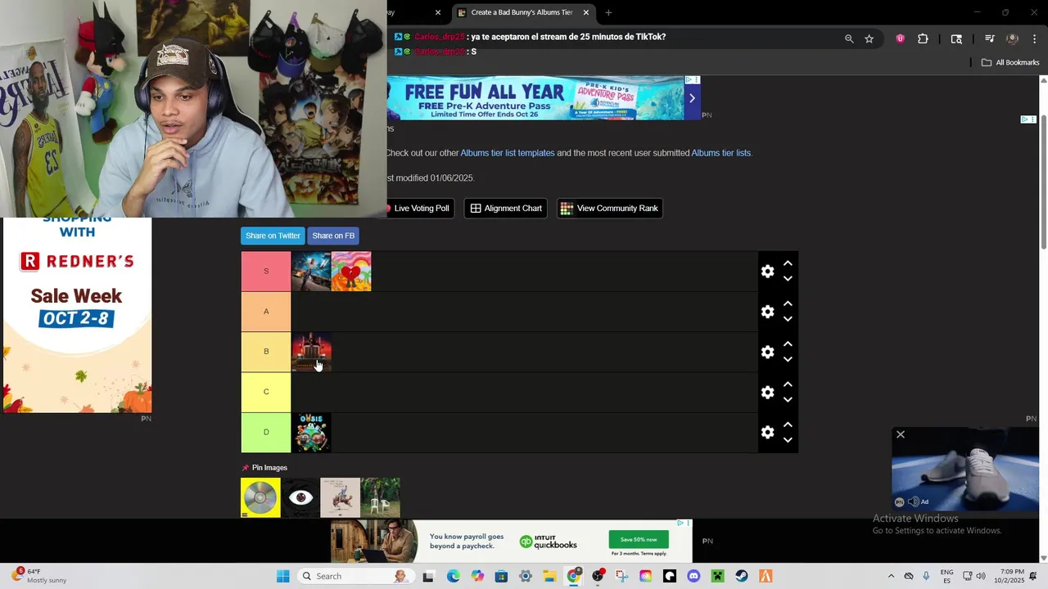Select the Oasis album in D tier
This screenshot has width=1048, height=589.
pyautogui.click(x=311, y=432)
